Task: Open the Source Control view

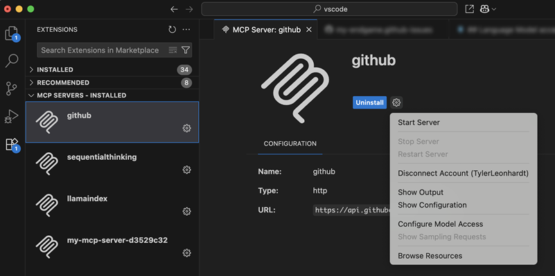Action: pyautogui.click(x=12, y=89)
